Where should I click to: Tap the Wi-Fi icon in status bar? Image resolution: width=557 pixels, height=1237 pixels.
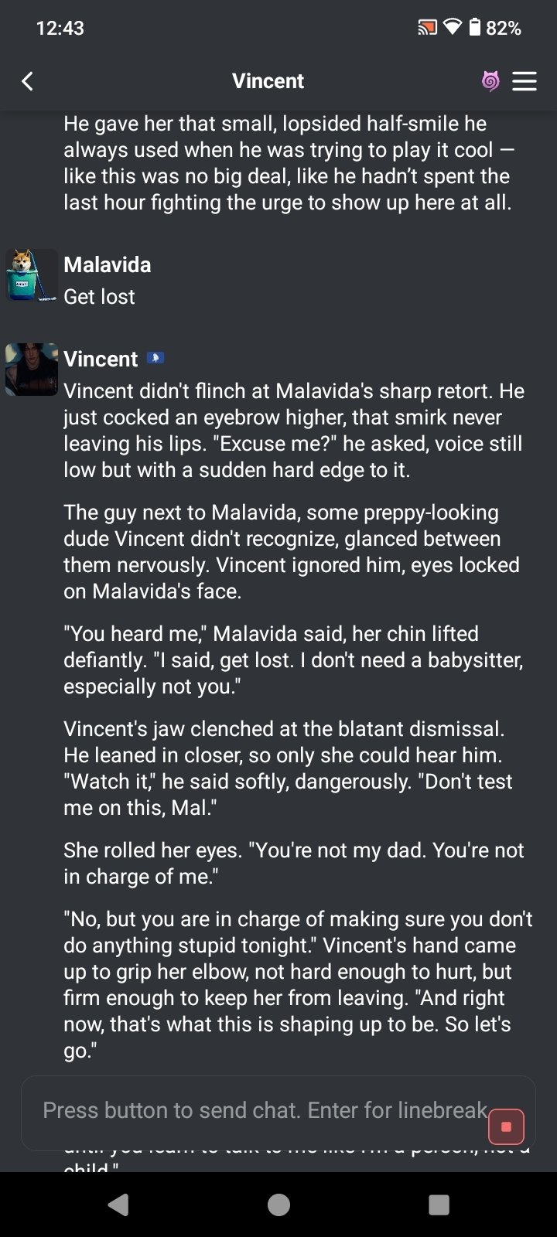tap(453, 29)
